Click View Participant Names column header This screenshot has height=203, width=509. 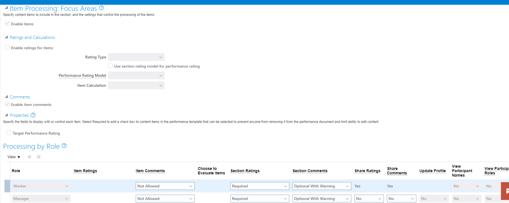pos(462,171)
